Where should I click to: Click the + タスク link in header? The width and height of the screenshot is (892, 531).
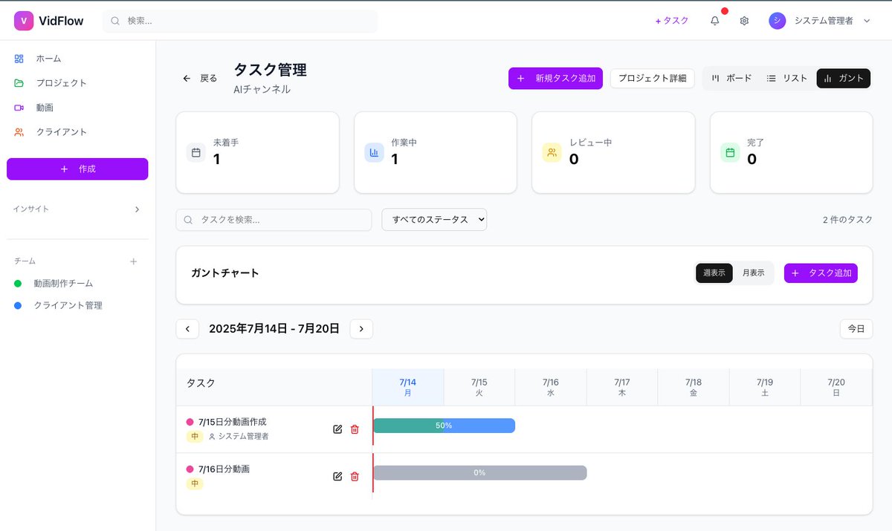(x=672, y=21)
